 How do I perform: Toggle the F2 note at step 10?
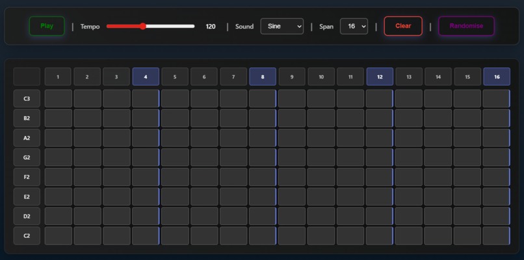pos(321,177)
